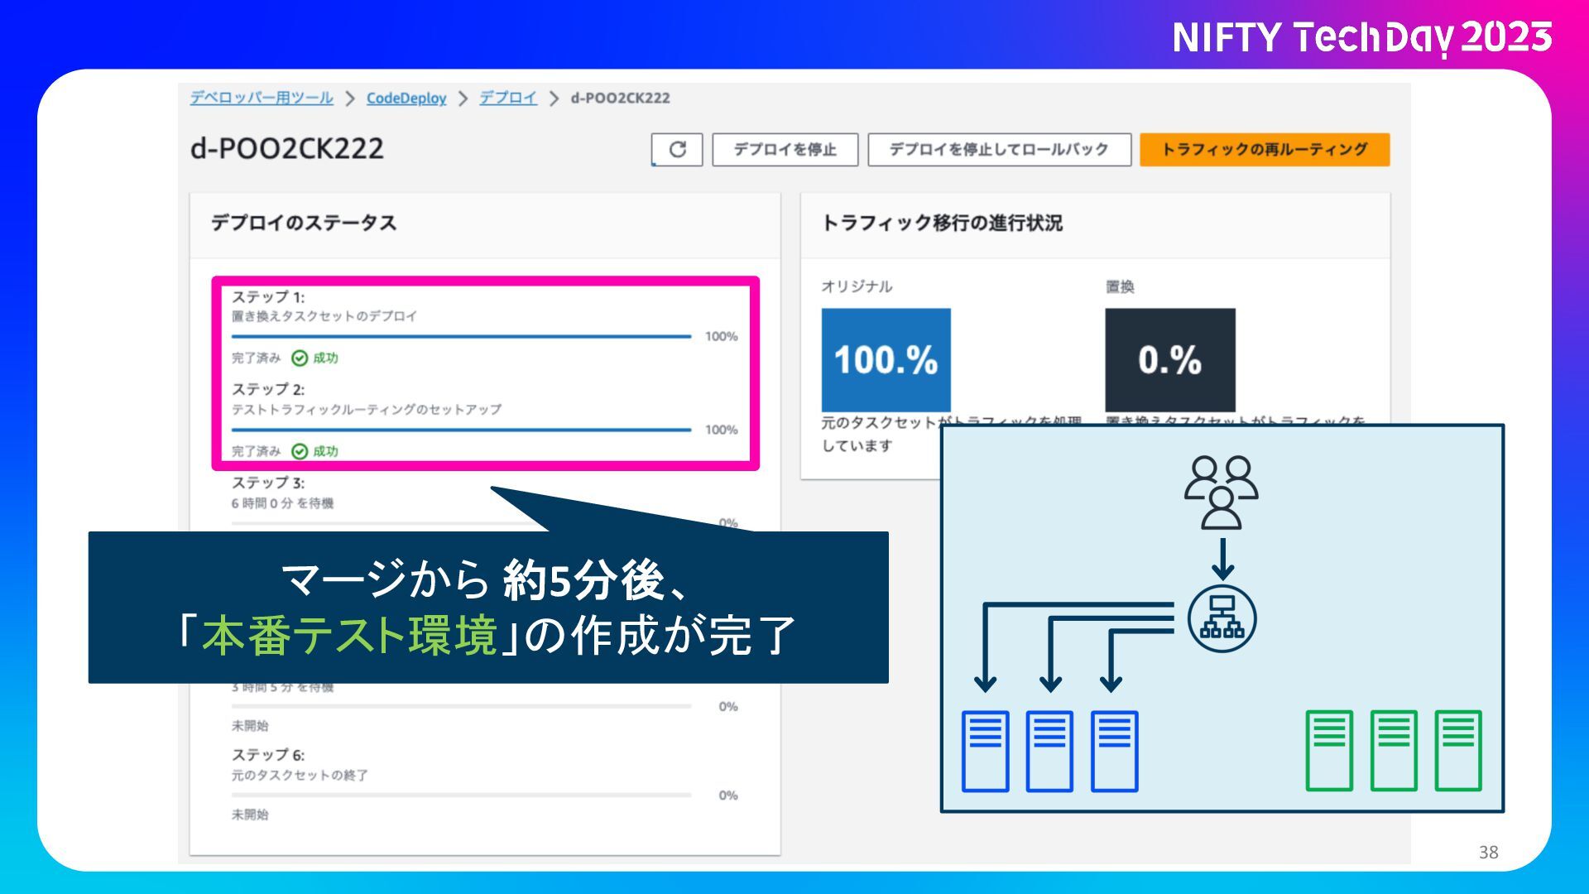Click the first green server icon

(x=1328, y=751)
